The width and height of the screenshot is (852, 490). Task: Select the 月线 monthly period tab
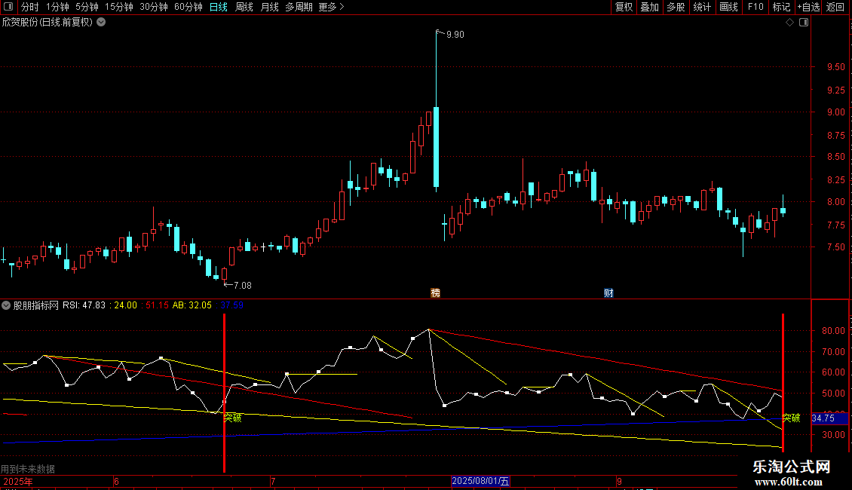click(x=269, y=7)
